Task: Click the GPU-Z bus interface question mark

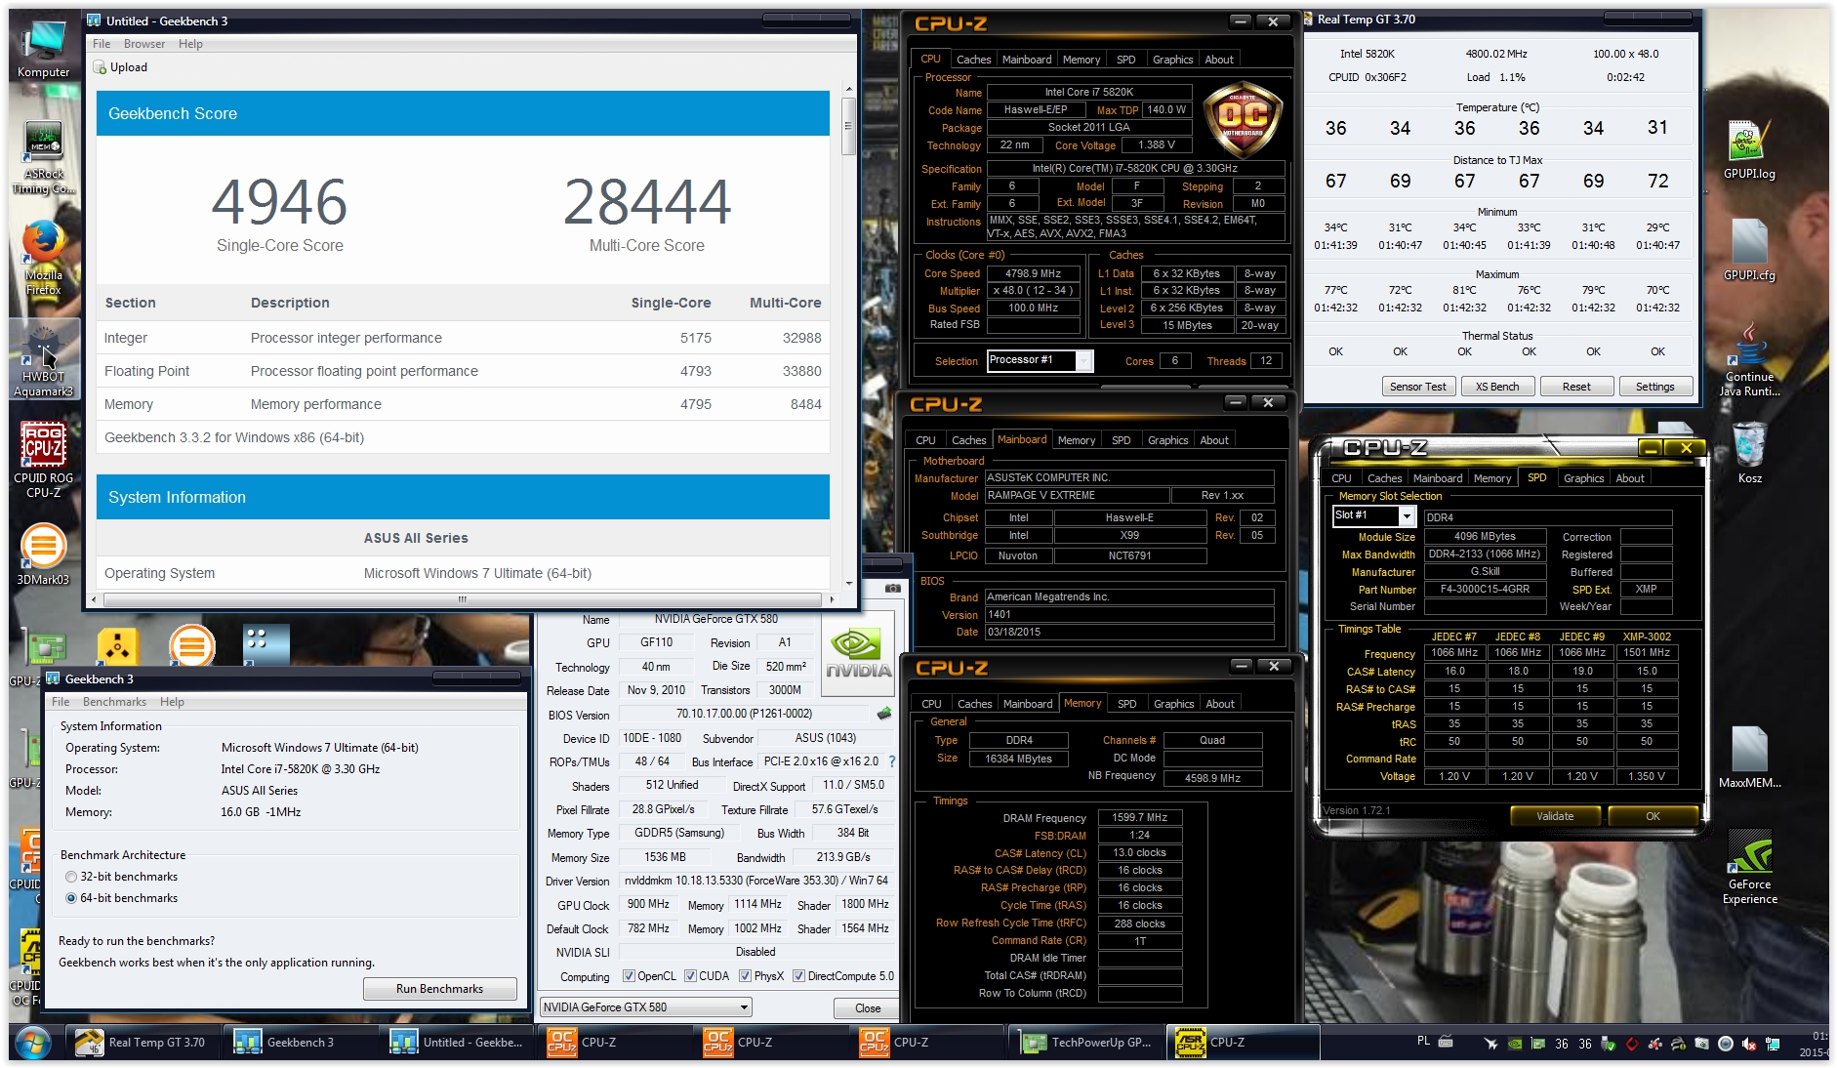Action: click(891, 761)
